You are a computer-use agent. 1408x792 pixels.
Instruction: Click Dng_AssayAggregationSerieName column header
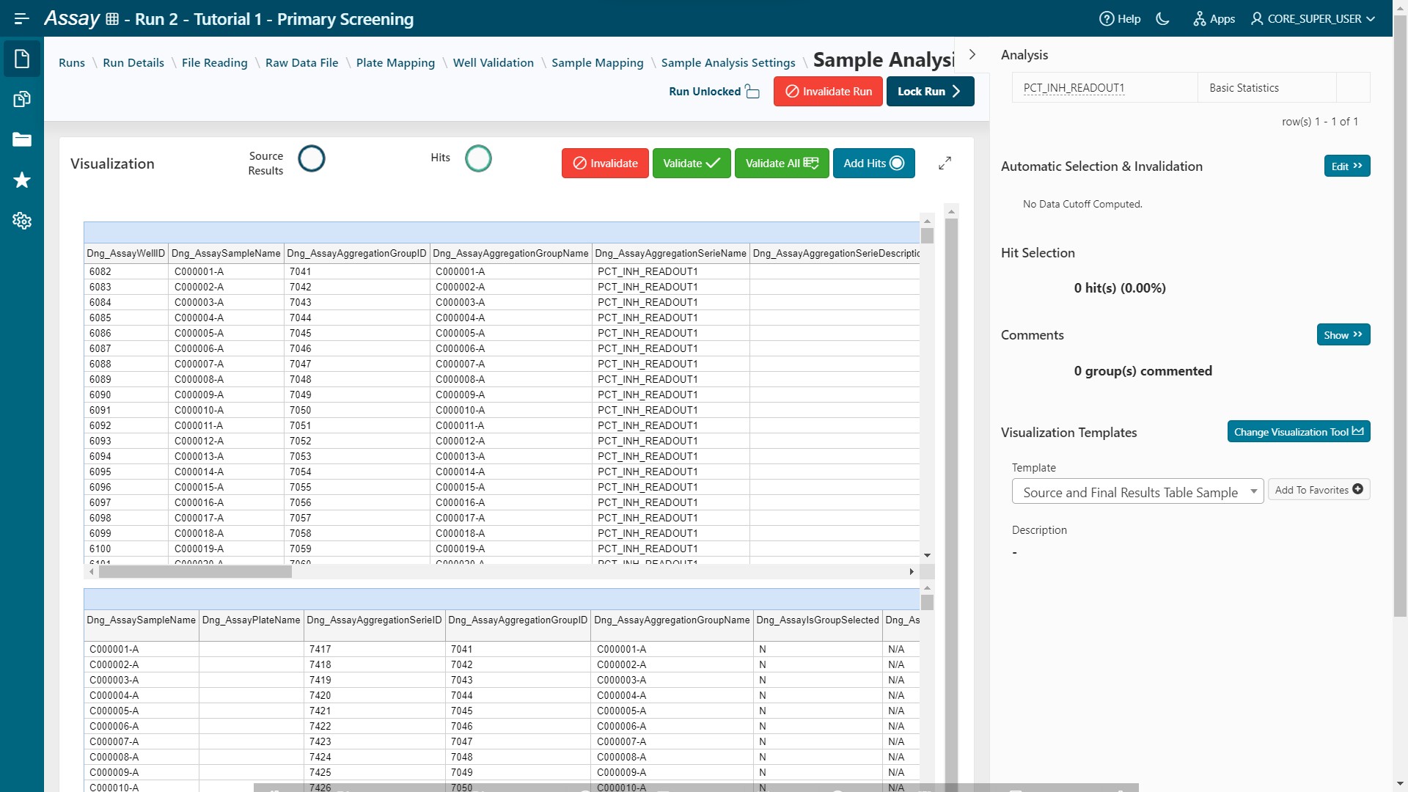(x=670, y=253)
